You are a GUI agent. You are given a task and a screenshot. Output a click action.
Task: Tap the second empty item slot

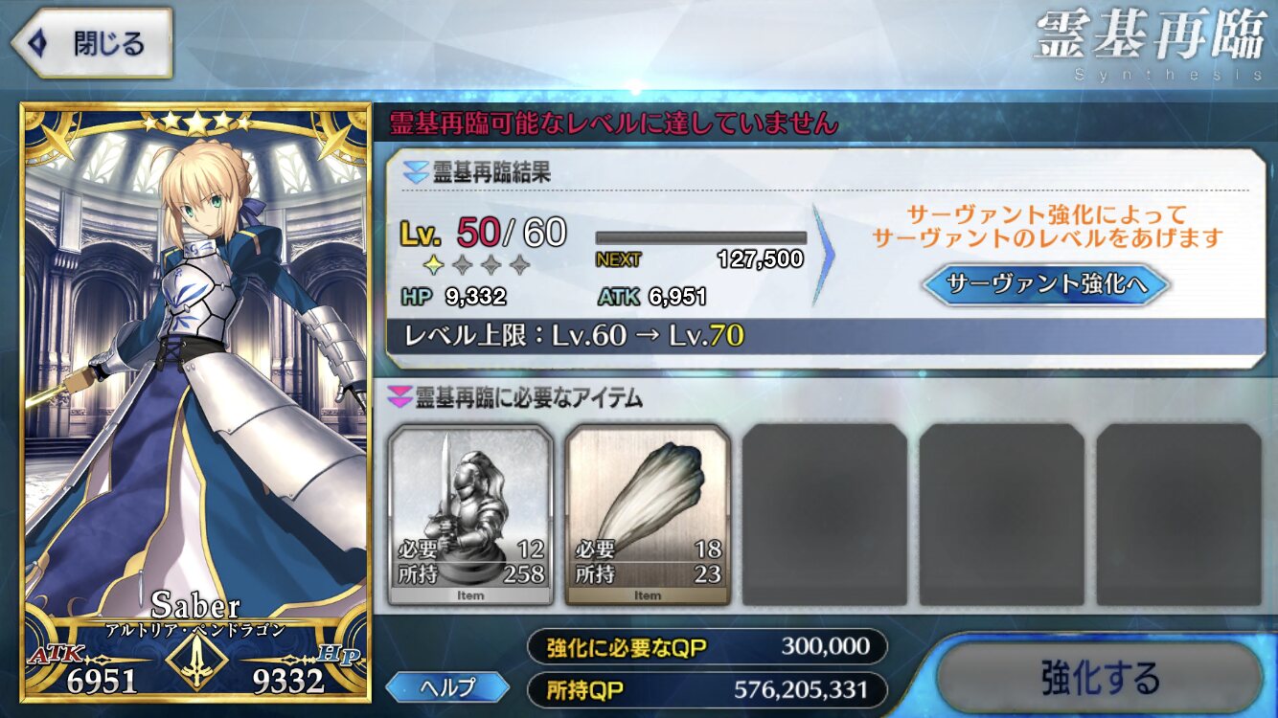[1002, 515]
